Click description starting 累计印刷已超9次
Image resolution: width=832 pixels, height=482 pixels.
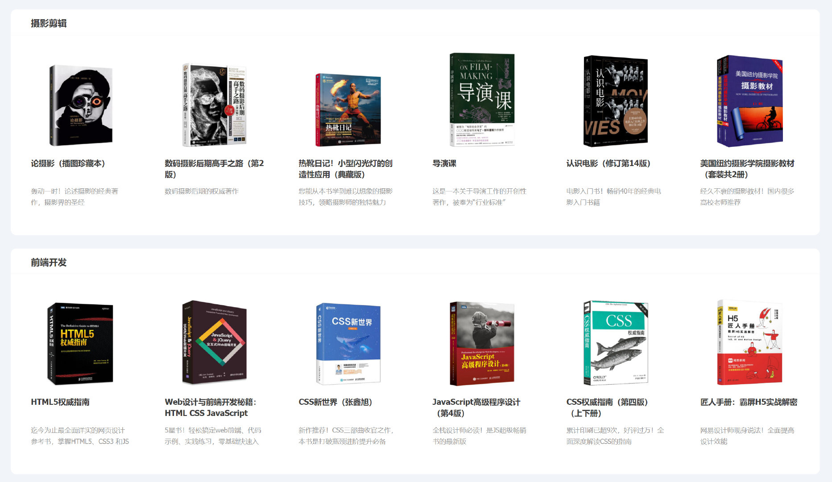coord(615,436)
